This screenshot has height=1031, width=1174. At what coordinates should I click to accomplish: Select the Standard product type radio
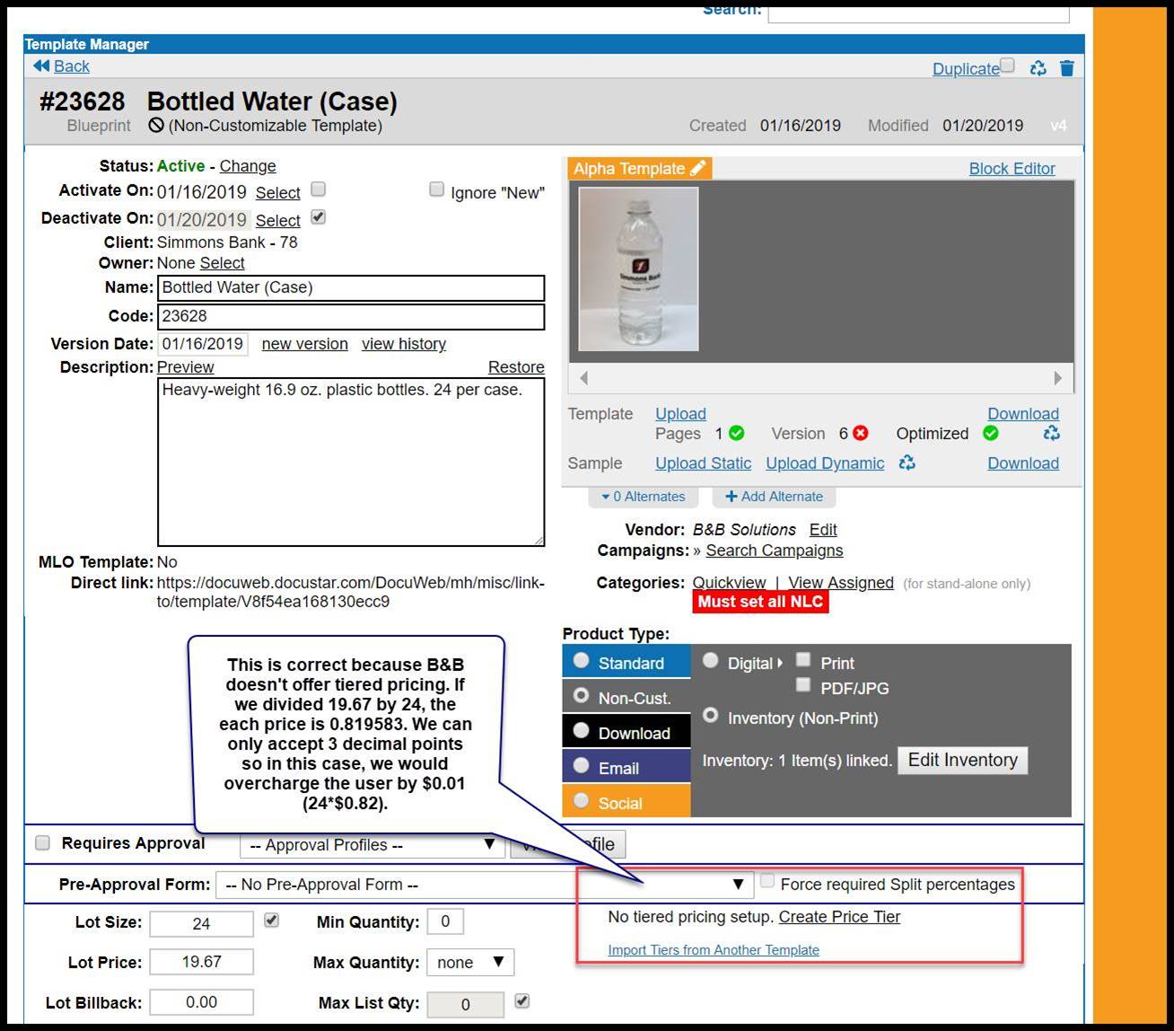click(x=582, y=662)
